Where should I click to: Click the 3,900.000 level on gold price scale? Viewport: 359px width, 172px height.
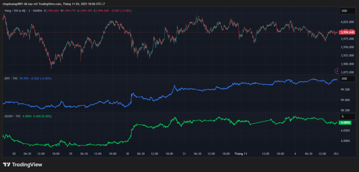pyautogui.click(x=347, y=64)
